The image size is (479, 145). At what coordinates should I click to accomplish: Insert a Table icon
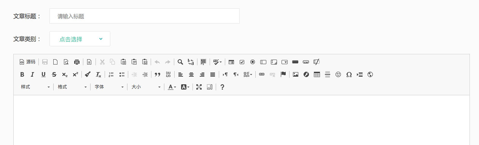pyautogui.click(x=317, y=74)
